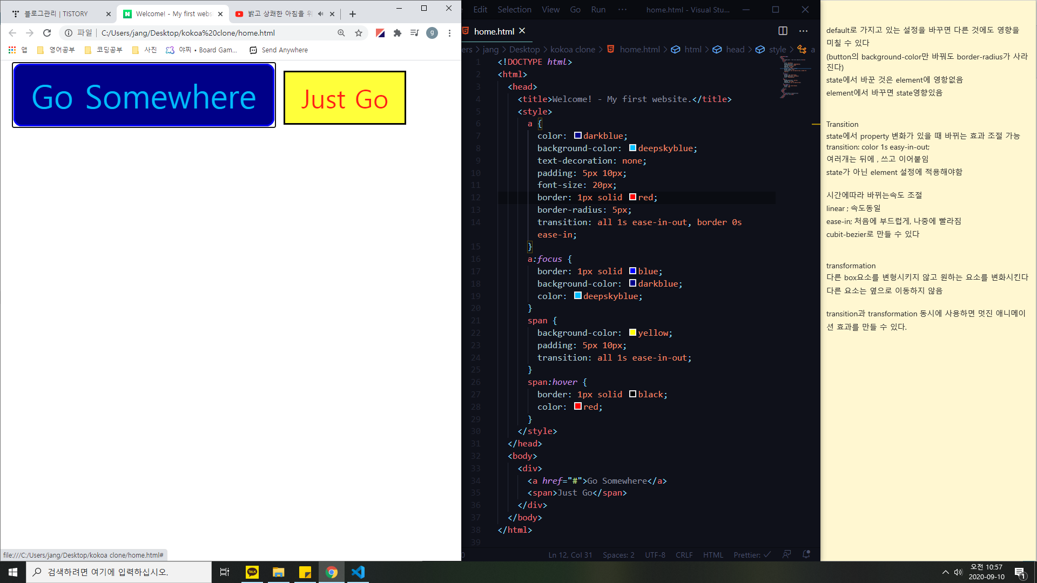Open the editor more actions ellipsis

point(803,31)
